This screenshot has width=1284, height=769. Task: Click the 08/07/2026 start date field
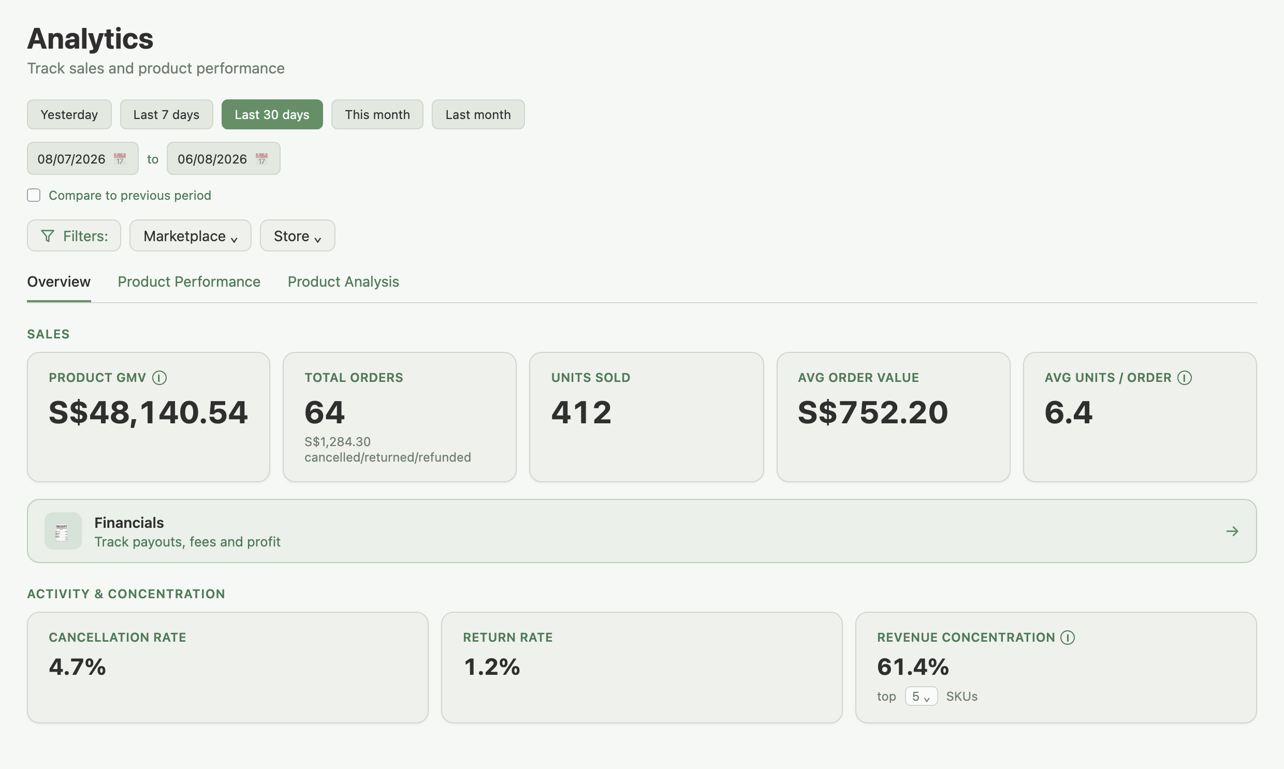pyautogui.click(x=82, y=158)
